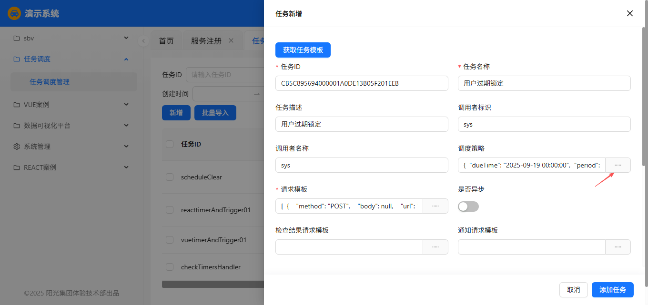Open the 检查结果请求模板 ellipsis button
The width and height of the screenshot is (648, 305).
435,247
